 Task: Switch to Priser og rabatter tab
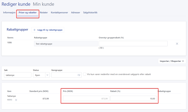coord(27,12)
